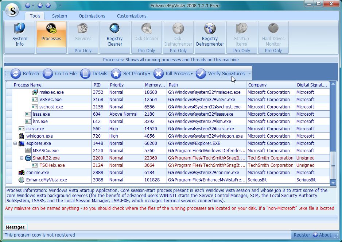This screenshot has height=242, width=342.
Task: Open the dropdown next to the globe icon
Action: pos(33,6)
